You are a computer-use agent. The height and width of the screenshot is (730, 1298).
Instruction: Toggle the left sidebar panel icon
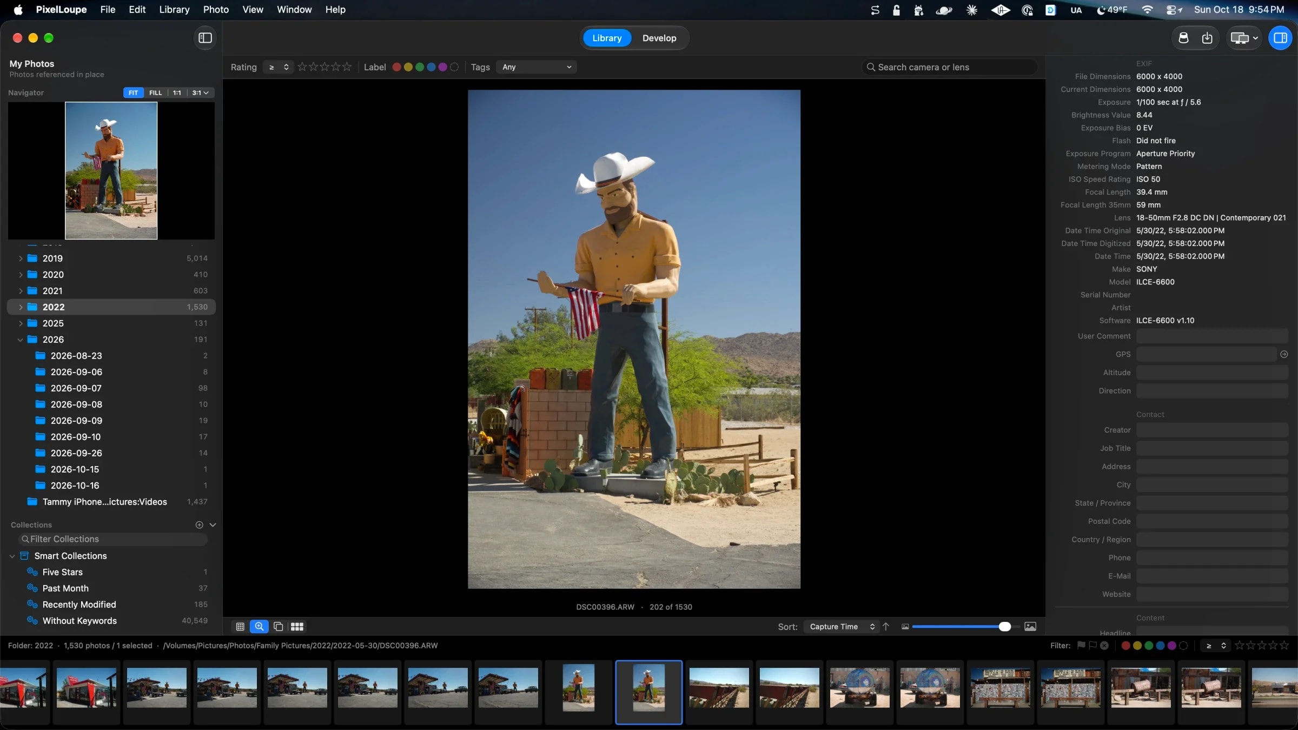205,38
